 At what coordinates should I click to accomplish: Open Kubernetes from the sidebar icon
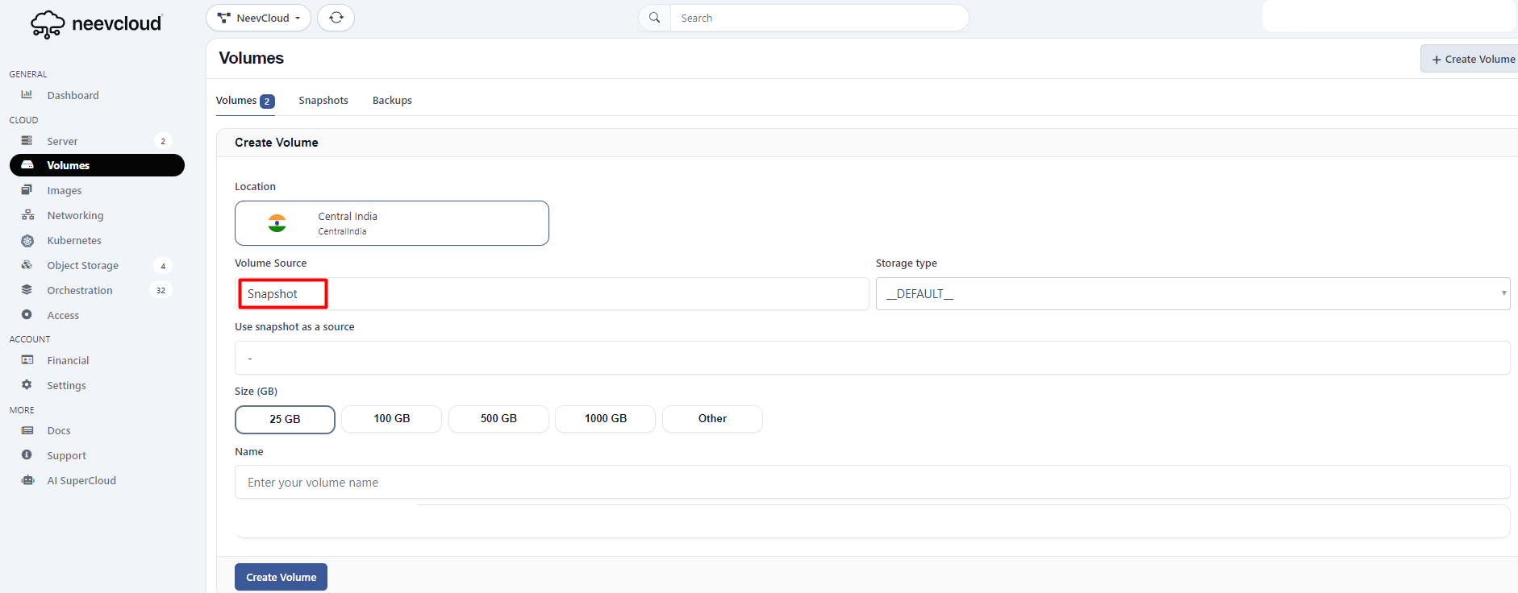pos(27,241)
